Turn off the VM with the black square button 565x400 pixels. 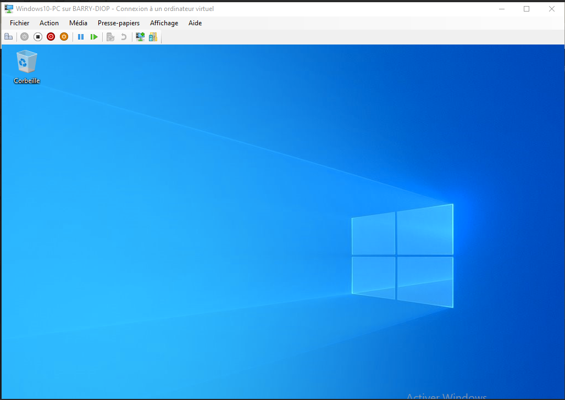[x=38, y=37]
